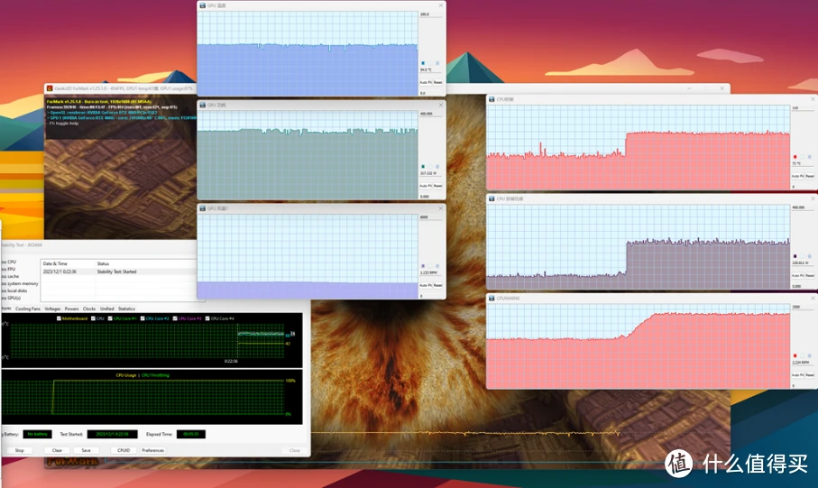Viewport: 818px width, 488px height.
Task: Click Auto Fit in GPU temperature graph
Action: pos(425,82)
